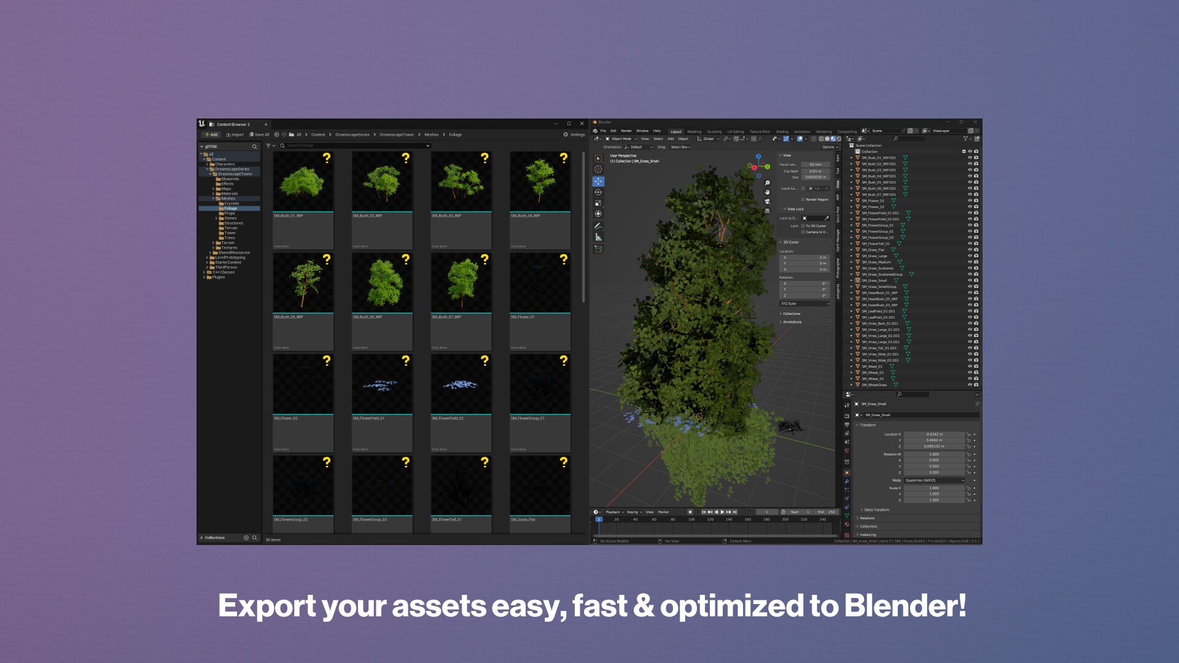Click the Blender logo menu icon
The image size is (1179, 663).
pyautogui.click(x=594, y=131)
